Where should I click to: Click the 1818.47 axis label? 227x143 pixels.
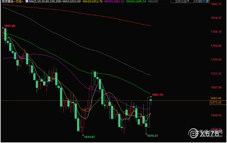pyautogui.click(x=216, y=18)
